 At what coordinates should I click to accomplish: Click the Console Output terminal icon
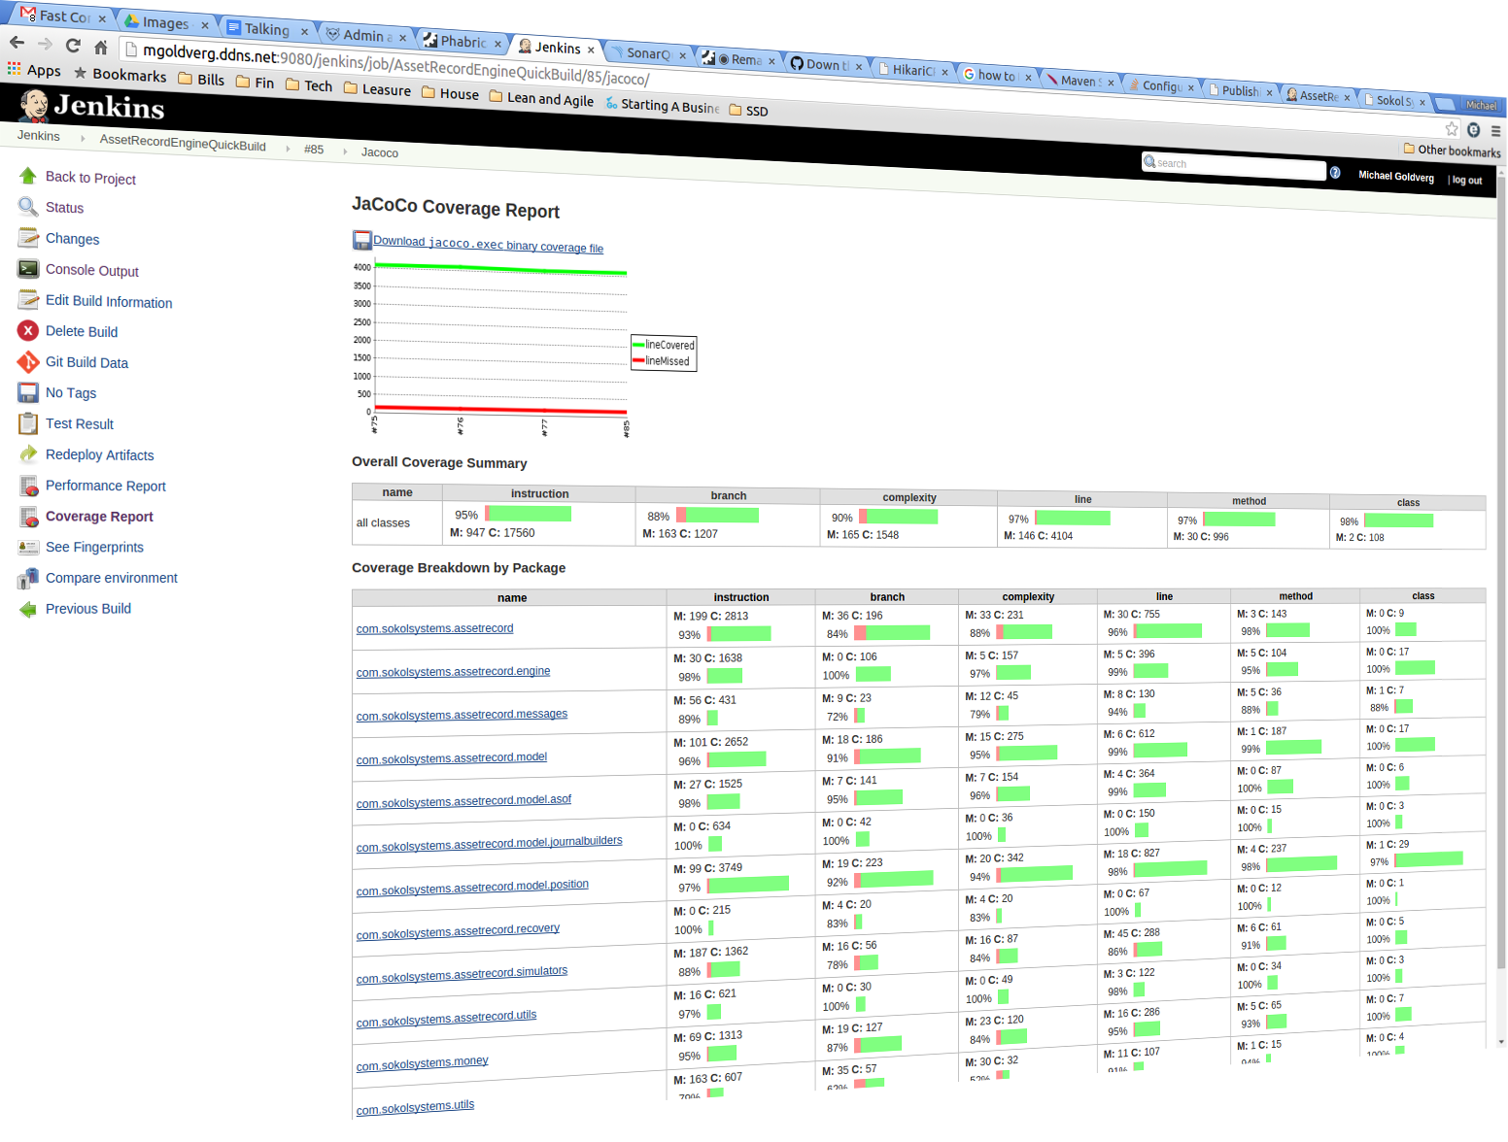[28, 269]
